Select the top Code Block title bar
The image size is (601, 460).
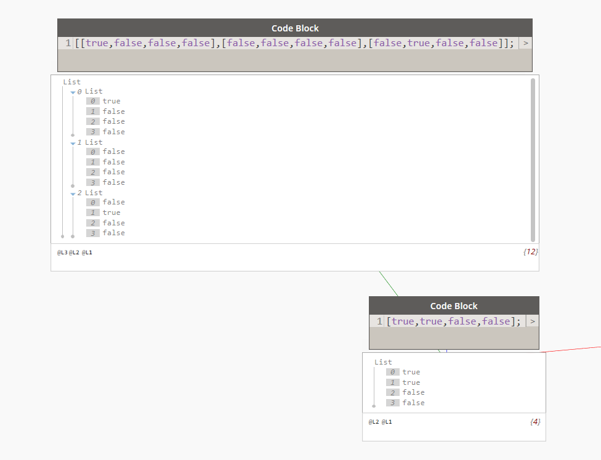coord(295,28)
